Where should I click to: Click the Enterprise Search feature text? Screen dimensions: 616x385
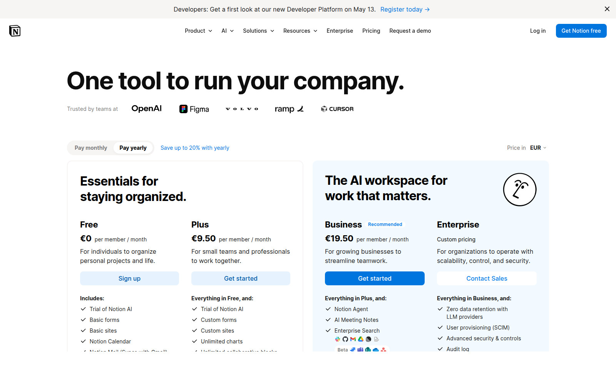tap(357, 331)
